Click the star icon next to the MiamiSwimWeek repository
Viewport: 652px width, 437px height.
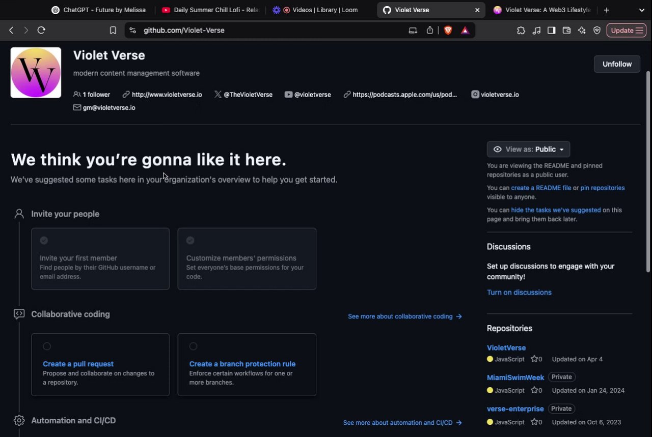pos(534,391)
